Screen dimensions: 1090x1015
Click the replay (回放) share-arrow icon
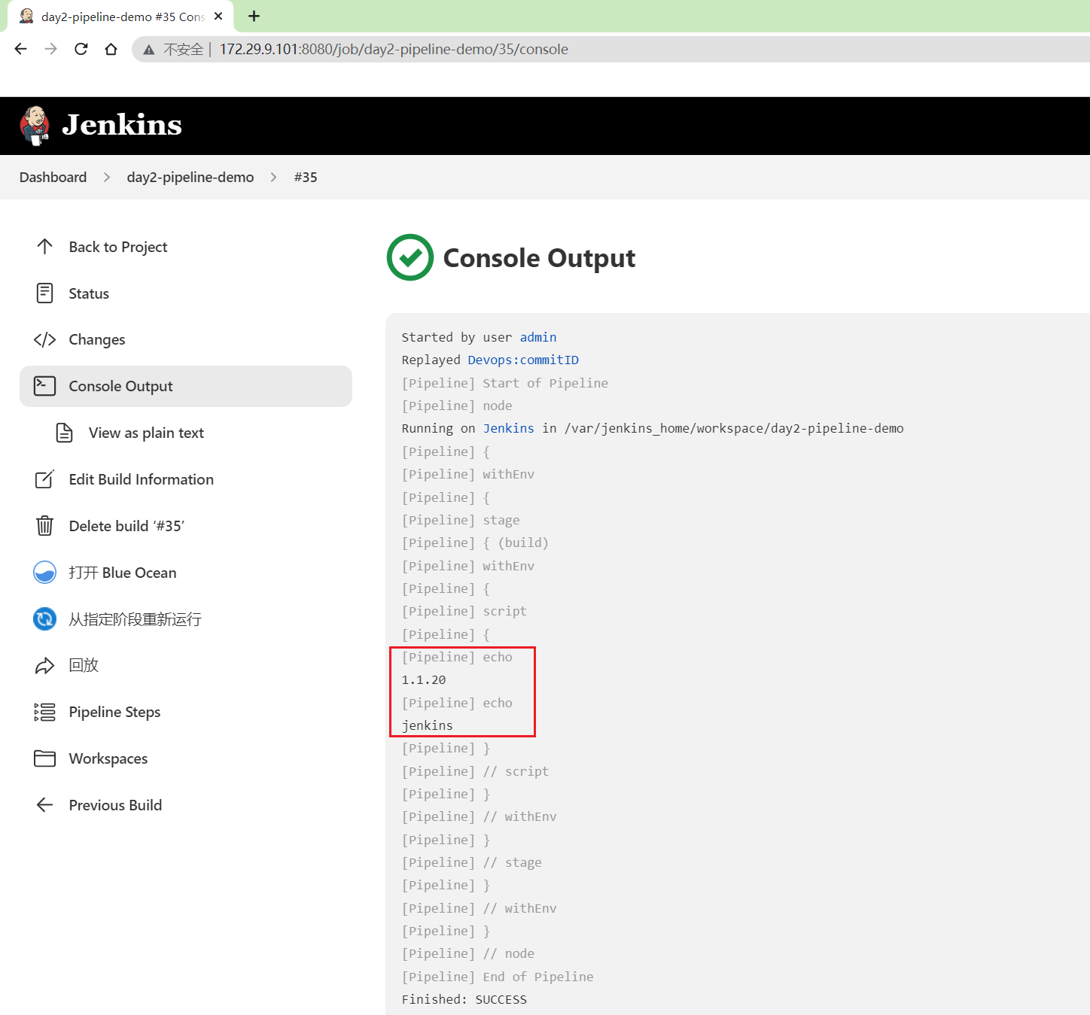[x=44, y=666]
